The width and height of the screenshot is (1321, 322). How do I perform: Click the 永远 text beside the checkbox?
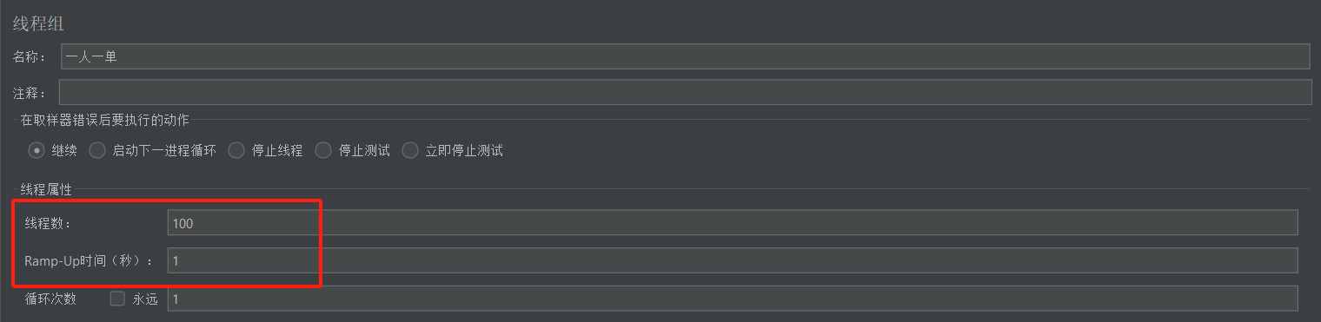point(145,299)
